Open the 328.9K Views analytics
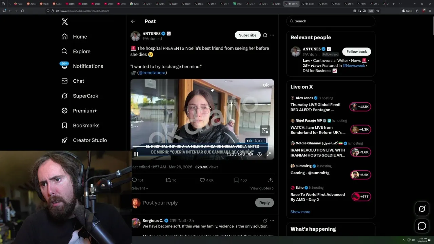 click(206, 167)
